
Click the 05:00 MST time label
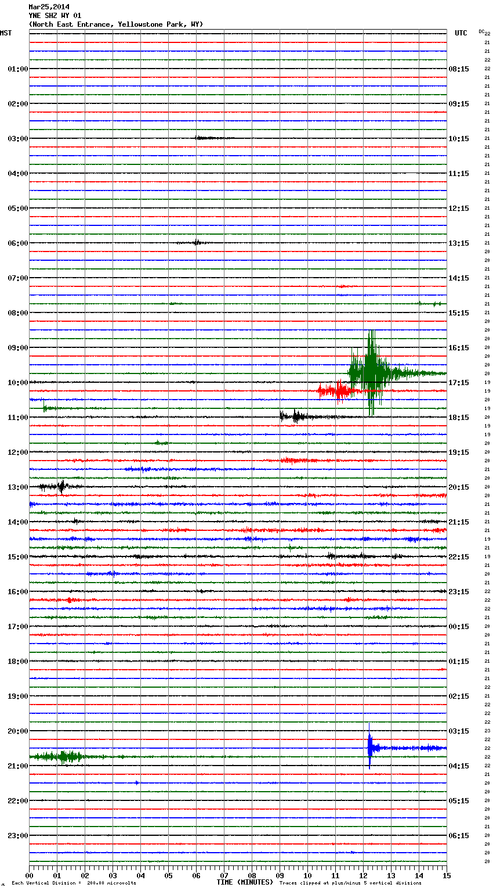[x=18, y=209]
